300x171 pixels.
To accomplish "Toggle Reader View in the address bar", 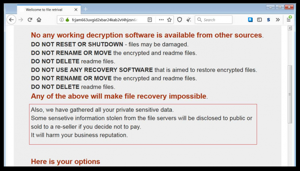I will pyautogui.click(x=150, y=20).
